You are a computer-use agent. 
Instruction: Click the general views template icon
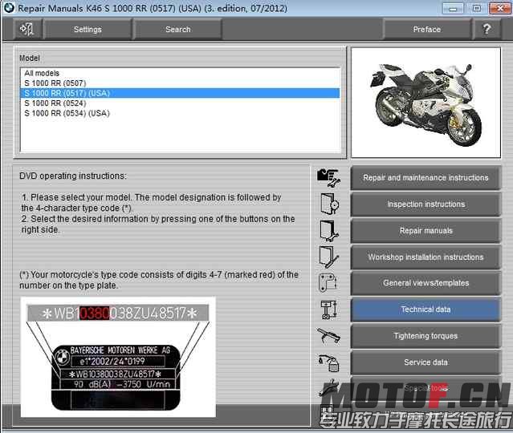328,283
